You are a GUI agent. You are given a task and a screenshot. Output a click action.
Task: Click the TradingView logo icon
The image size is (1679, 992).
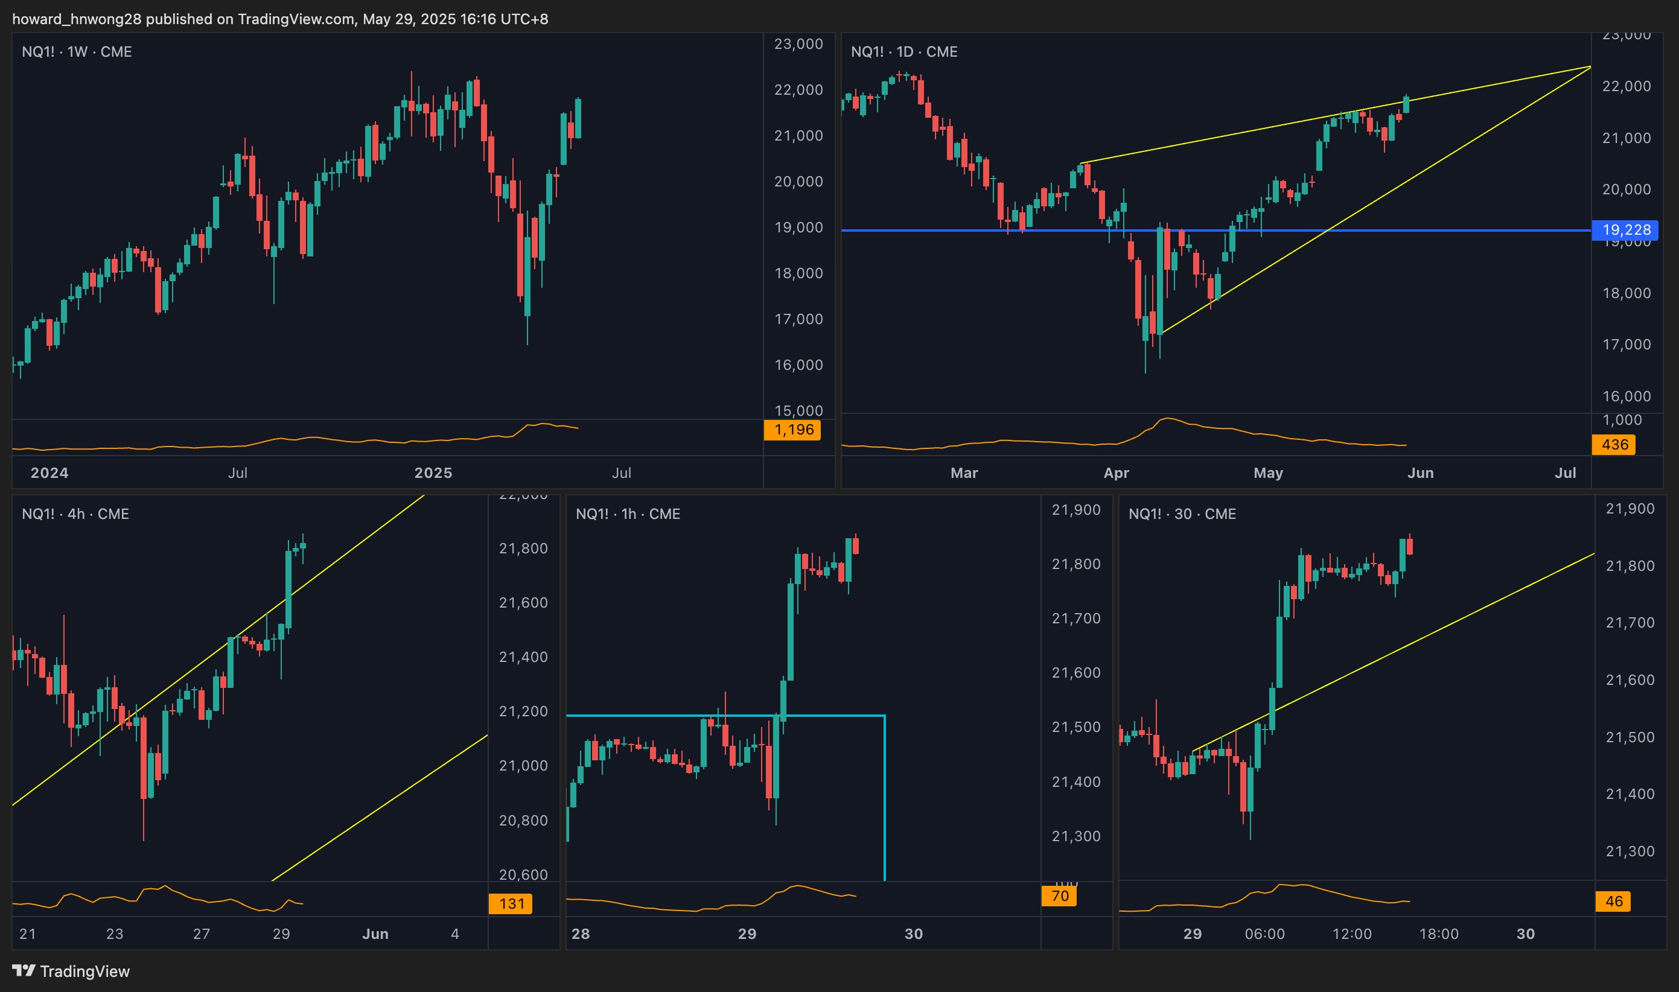(24, 970)
